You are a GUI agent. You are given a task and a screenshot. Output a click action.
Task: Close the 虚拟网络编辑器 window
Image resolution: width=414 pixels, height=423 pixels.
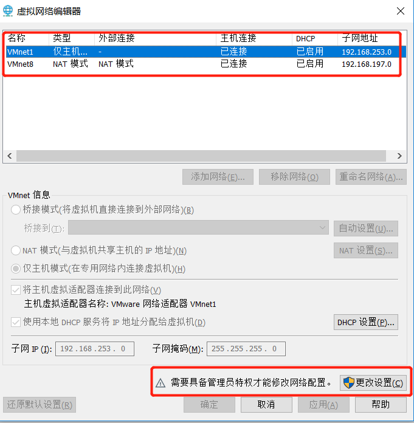coord(401,11)
